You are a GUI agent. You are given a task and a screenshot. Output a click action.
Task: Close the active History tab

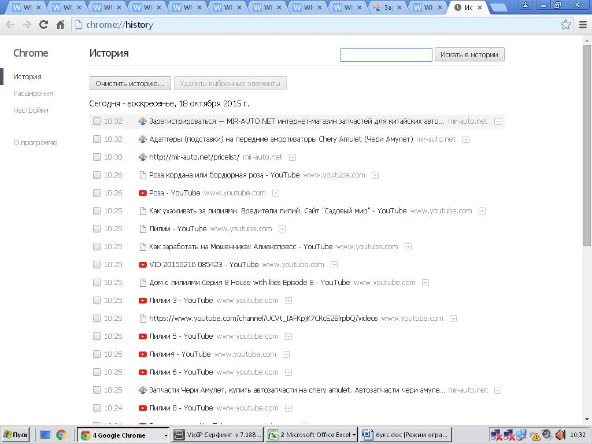(479, 7)
